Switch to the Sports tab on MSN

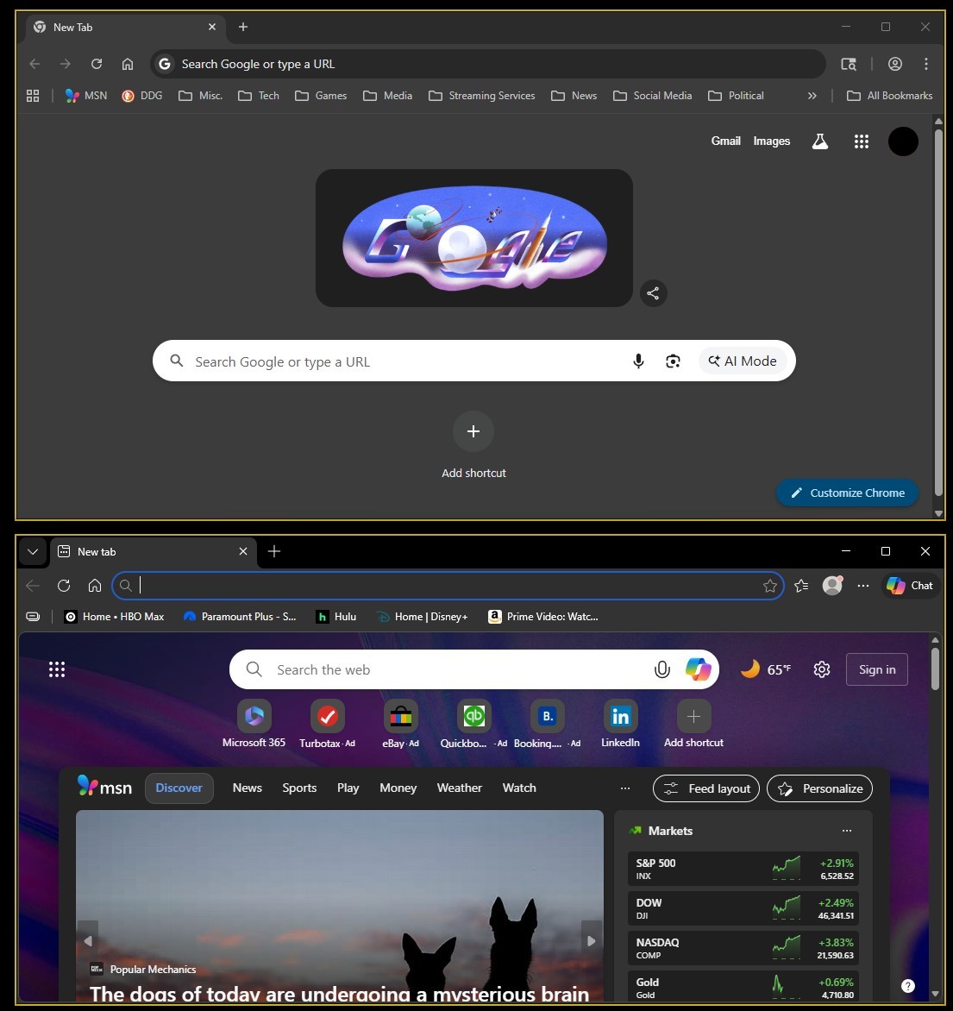[x=299, y=788]
